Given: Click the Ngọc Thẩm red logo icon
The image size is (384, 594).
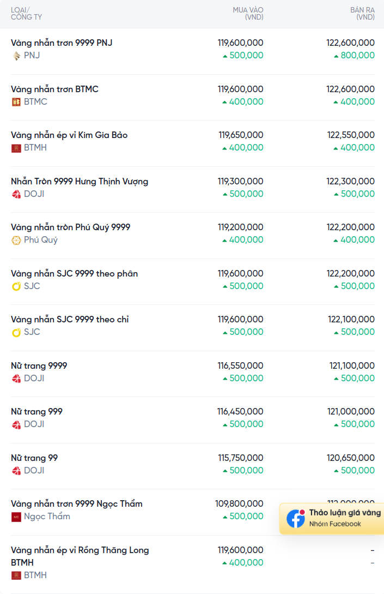Looking at the screenshot, I should pos(16,517).
